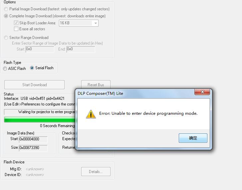Choose Sector Range Download option
This screenshot has width=242, height=190.
[x=6, y=38]
